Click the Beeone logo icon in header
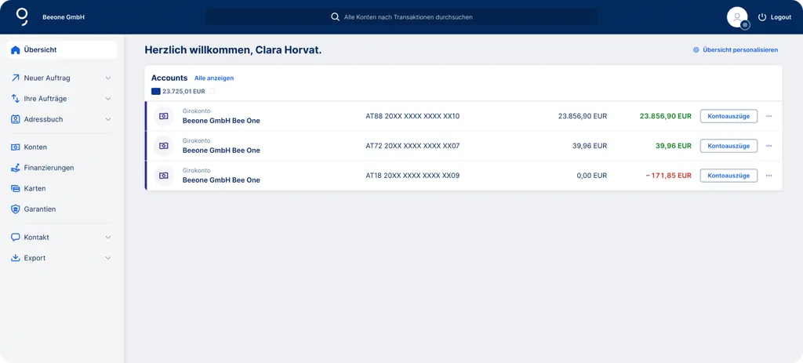Viewport: 803px width, 363px height. pos(22,16)
